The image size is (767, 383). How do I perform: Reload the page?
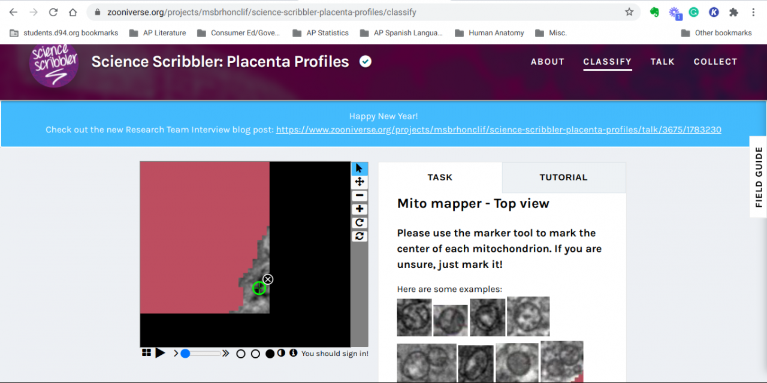click(53, 12)
